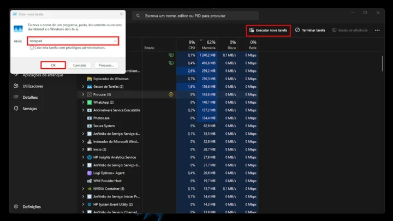Enable create task with administrative privileges checkbox
The width and height of the screenshot is (393, 221).
pyautogui.click(x=32, y=48)
